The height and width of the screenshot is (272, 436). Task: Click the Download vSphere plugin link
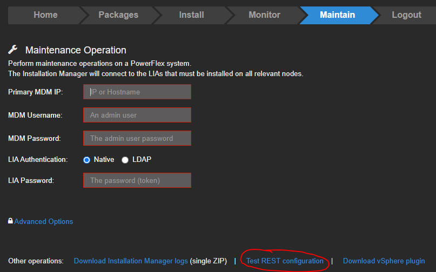(x=384, y=261)
